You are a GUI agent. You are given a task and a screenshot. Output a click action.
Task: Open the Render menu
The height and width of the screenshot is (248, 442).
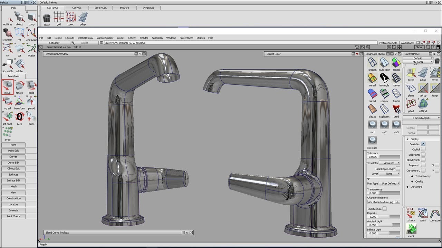[144, 38]
